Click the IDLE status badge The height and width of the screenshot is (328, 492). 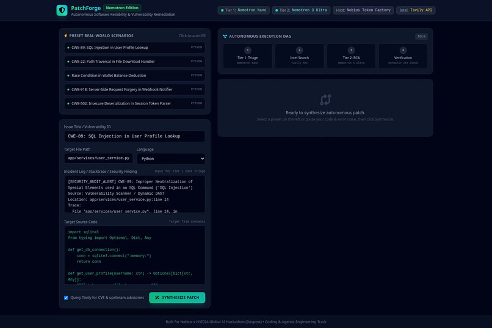pos(421,37)
